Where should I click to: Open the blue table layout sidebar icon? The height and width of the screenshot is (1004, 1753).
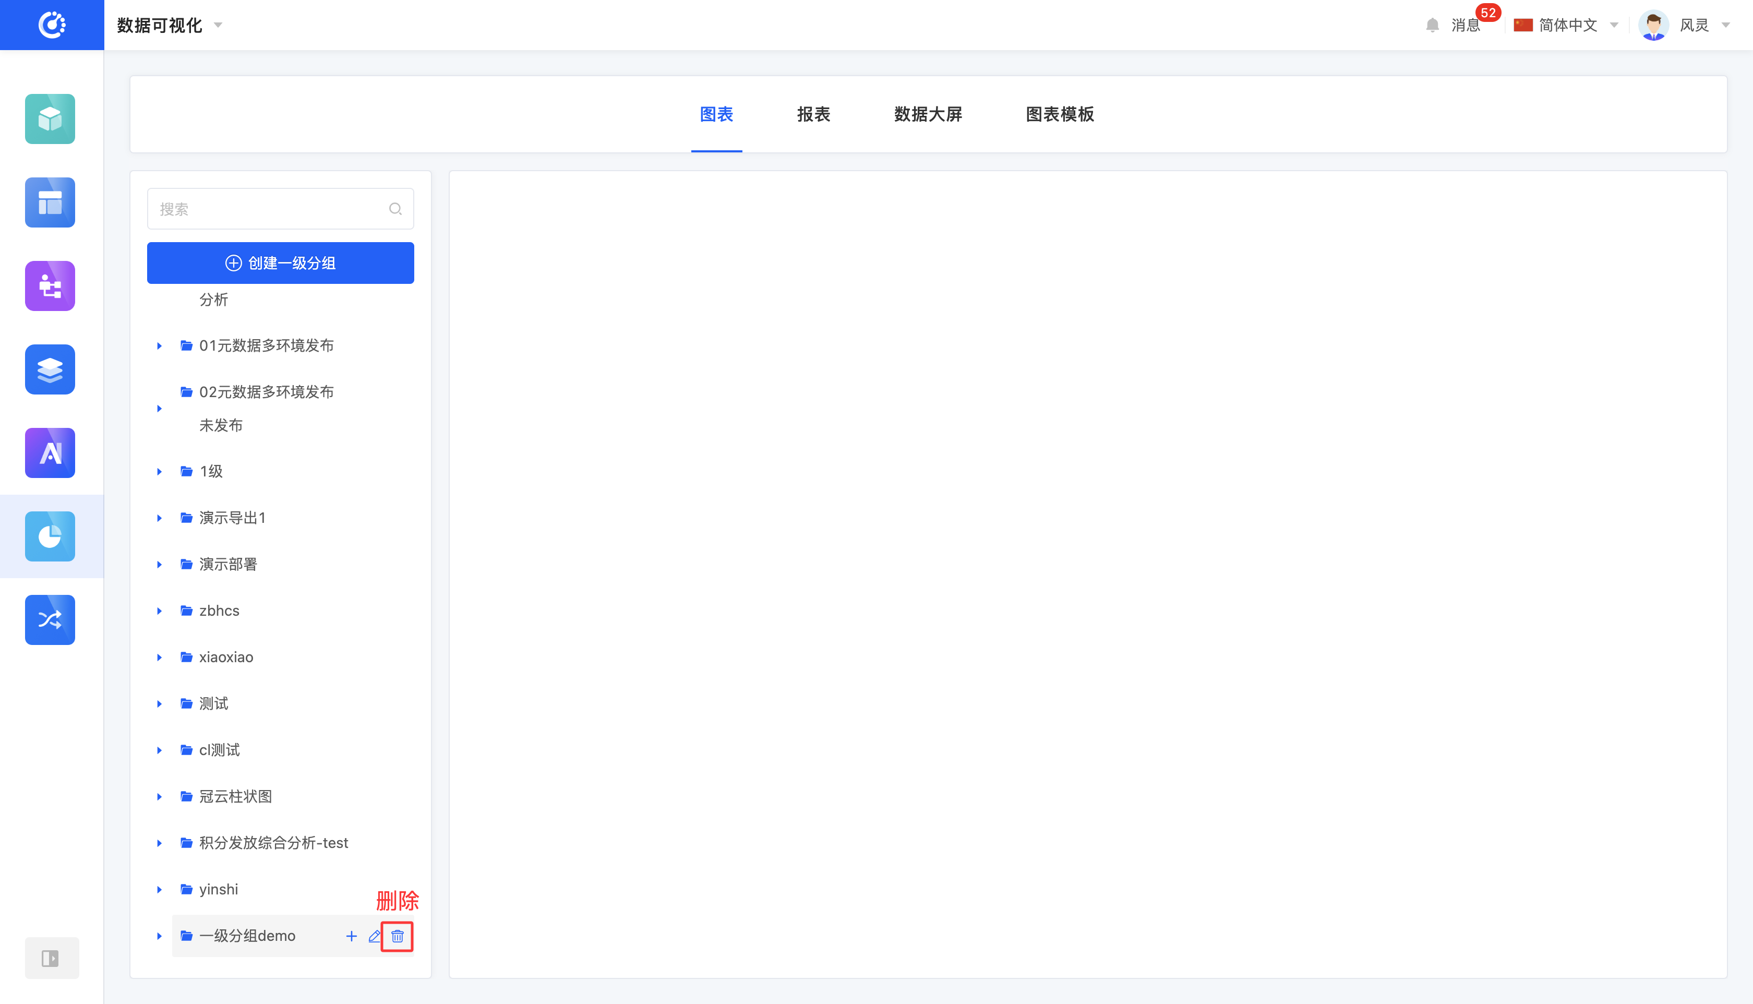[50, 202]
